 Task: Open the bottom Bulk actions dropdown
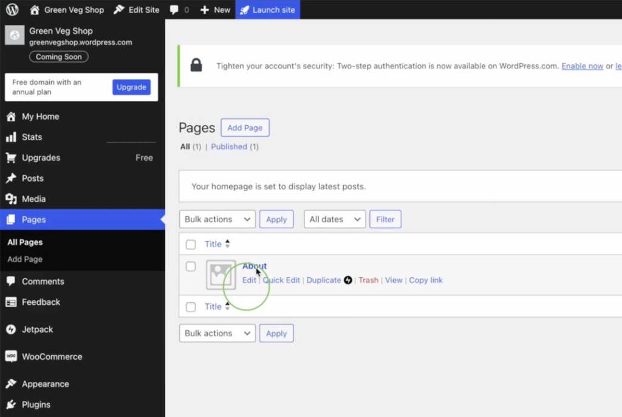click(217, 333)
